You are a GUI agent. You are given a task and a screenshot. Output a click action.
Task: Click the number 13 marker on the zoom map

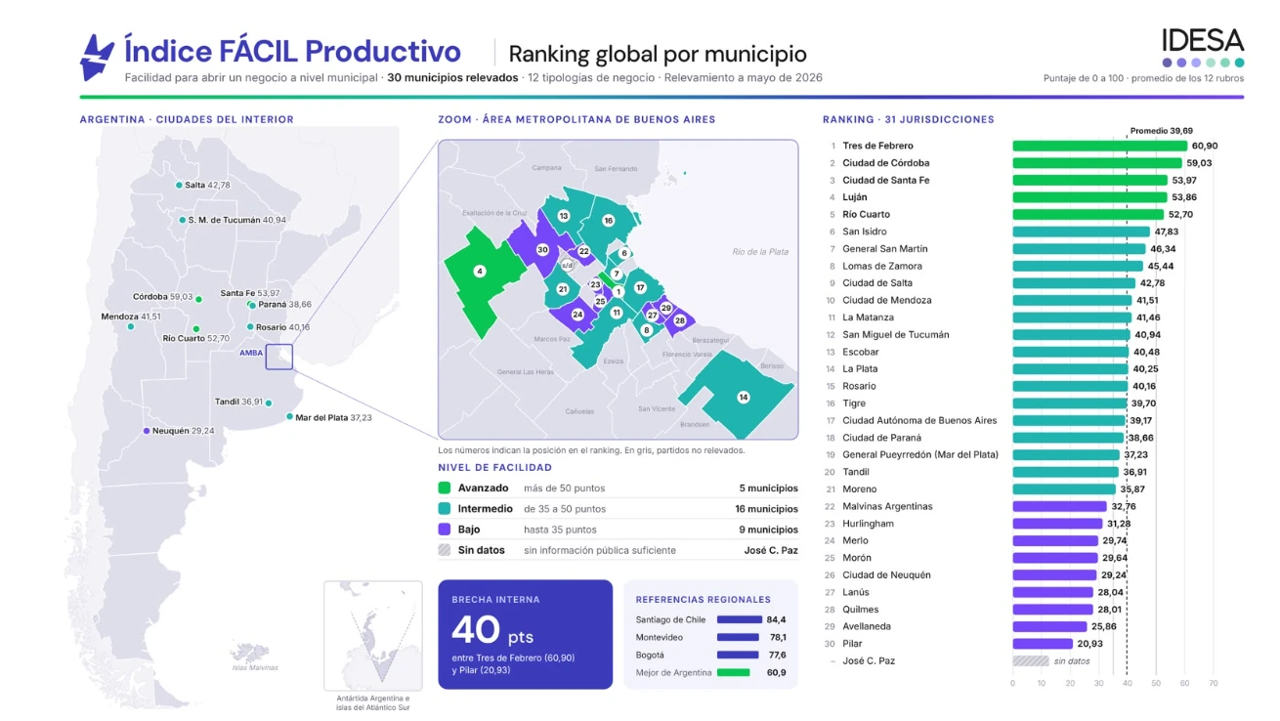coord(564,216)
